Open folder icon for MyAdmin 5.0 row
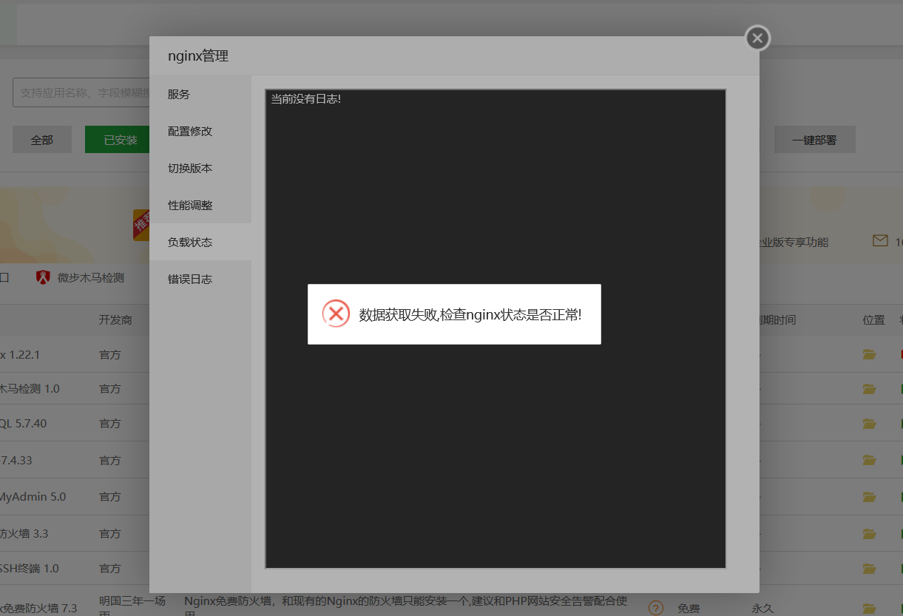 869,497
